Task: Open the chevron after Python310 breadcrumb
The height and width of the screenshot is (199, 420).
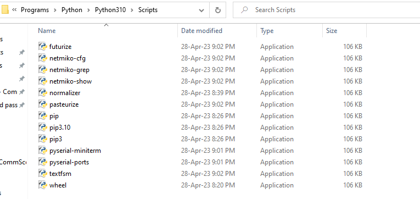Action: [132, 10]
